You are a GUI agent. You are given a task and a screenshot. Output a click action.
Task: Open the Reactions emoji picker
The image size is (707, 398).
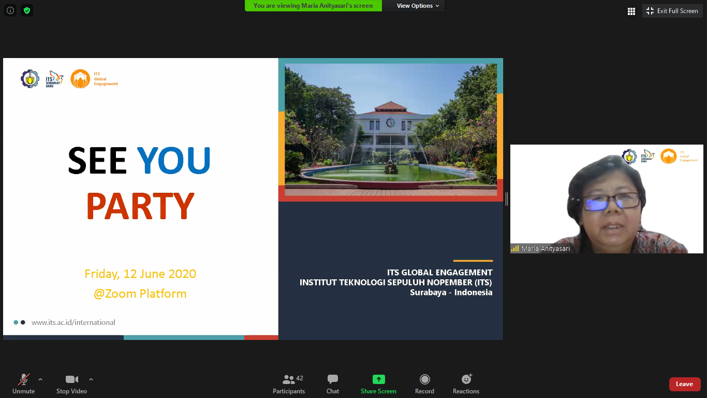(x=466, y=384)
